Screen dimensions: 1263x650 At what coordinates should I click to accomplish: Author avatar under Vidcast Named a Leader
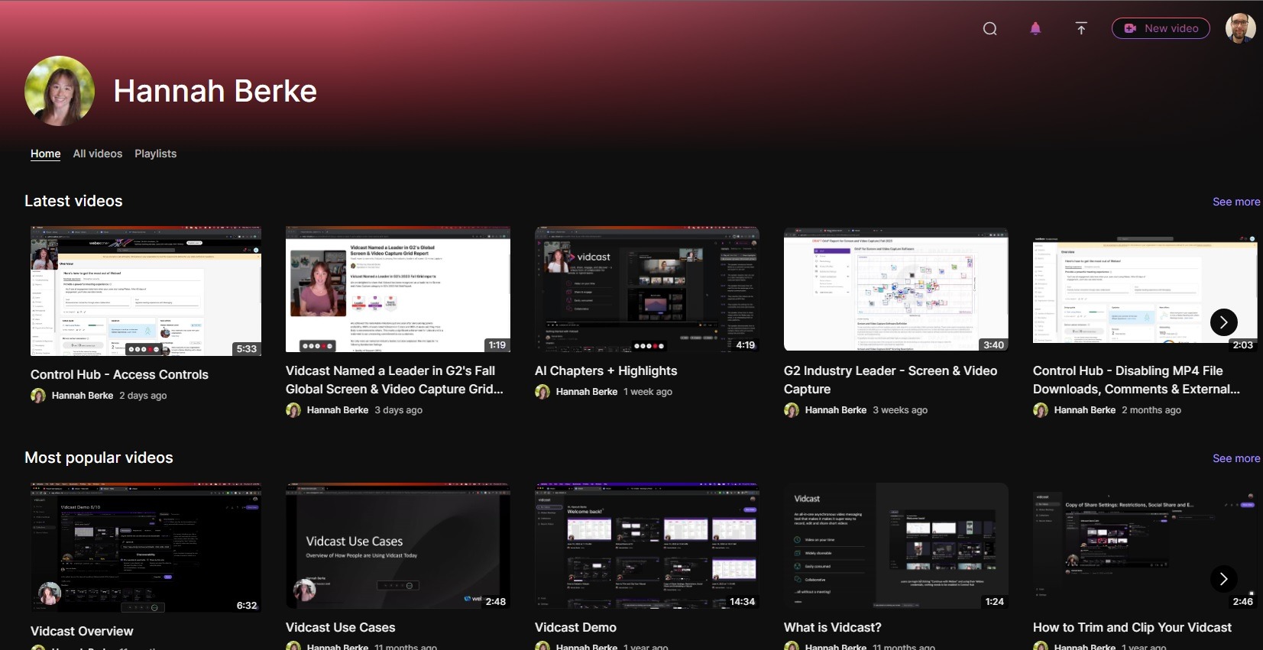pyautogui.click(x=293, y=410)
